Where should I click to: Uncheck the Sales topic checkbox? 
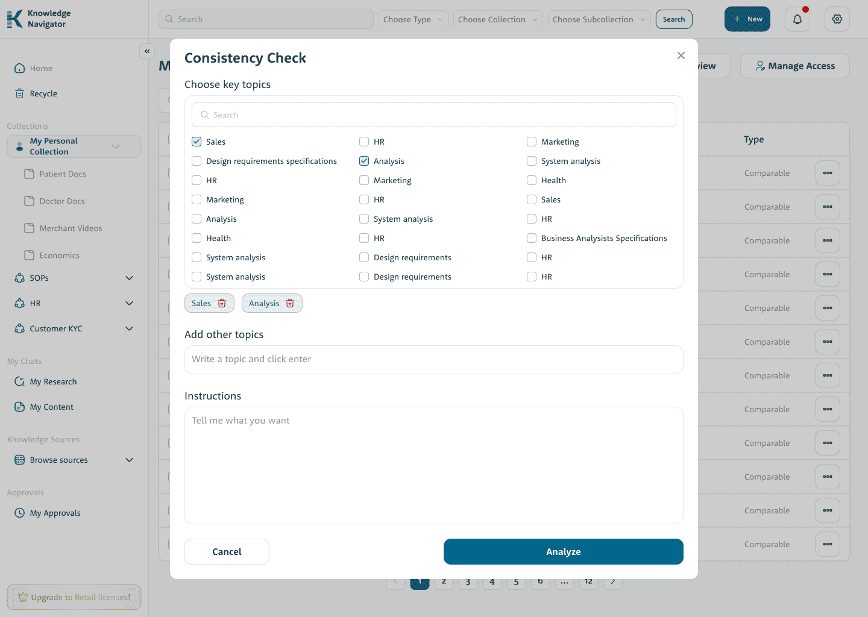point(197,142)
